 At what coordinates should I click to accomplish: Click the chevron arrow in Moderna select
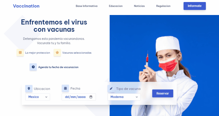(x=137, y=97)
